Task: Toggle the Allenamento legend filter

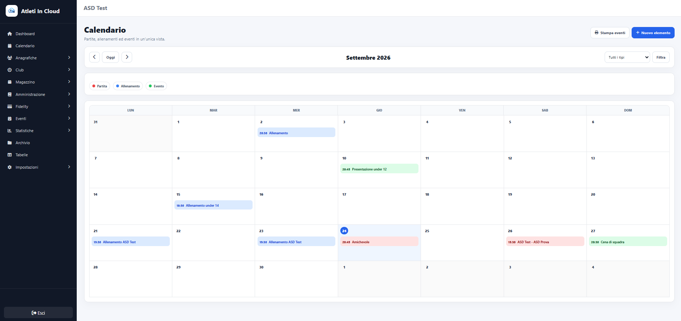Action: click(128, 86)
